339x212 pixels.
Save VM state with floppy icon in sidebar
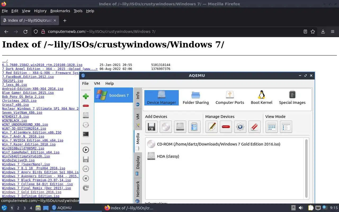[86, 159]
